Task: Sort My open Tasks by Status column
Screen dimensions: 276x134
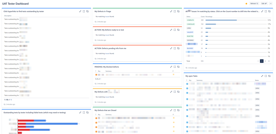Action: [x=257, y=80]
